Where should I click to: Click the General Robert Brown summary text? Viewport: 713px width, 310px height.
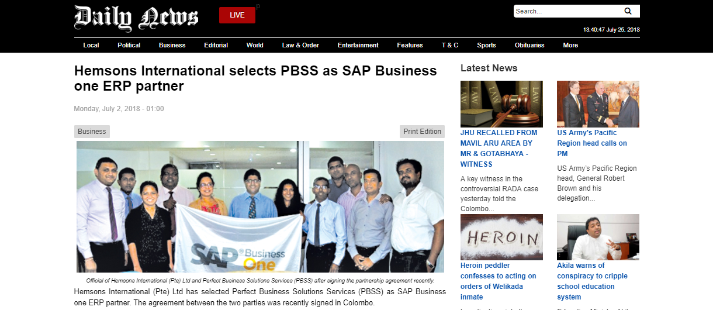point(597,183)
